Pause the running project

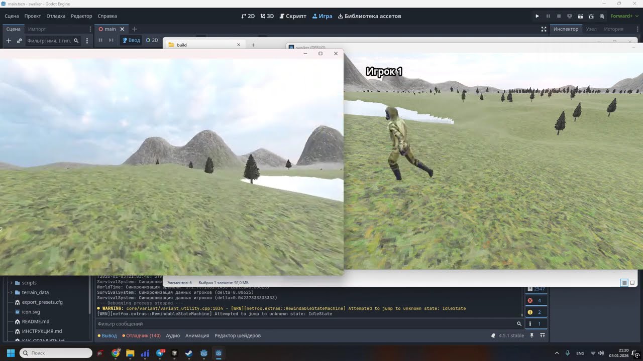point(548,16)
